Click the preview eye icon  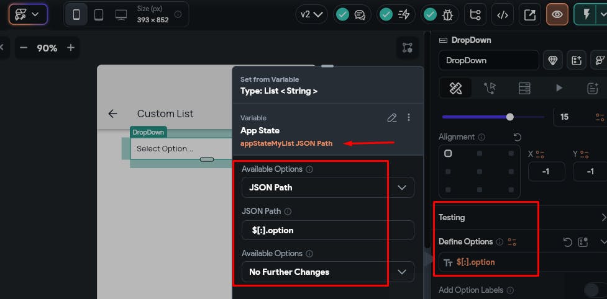(x=557, y=15)
